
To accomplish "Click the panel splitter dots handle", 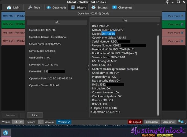I will tap(88, 68).
